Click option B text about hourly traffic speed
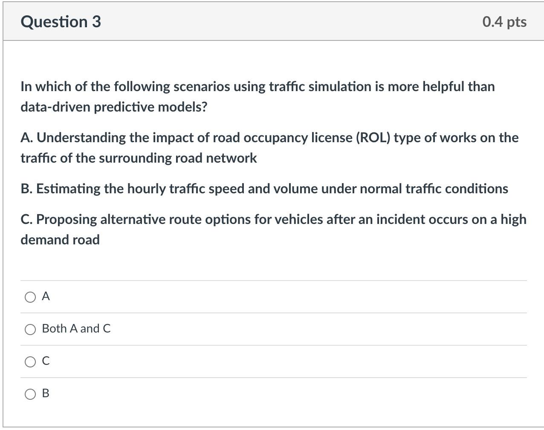 pyautogui.click(x=264, y=188)
